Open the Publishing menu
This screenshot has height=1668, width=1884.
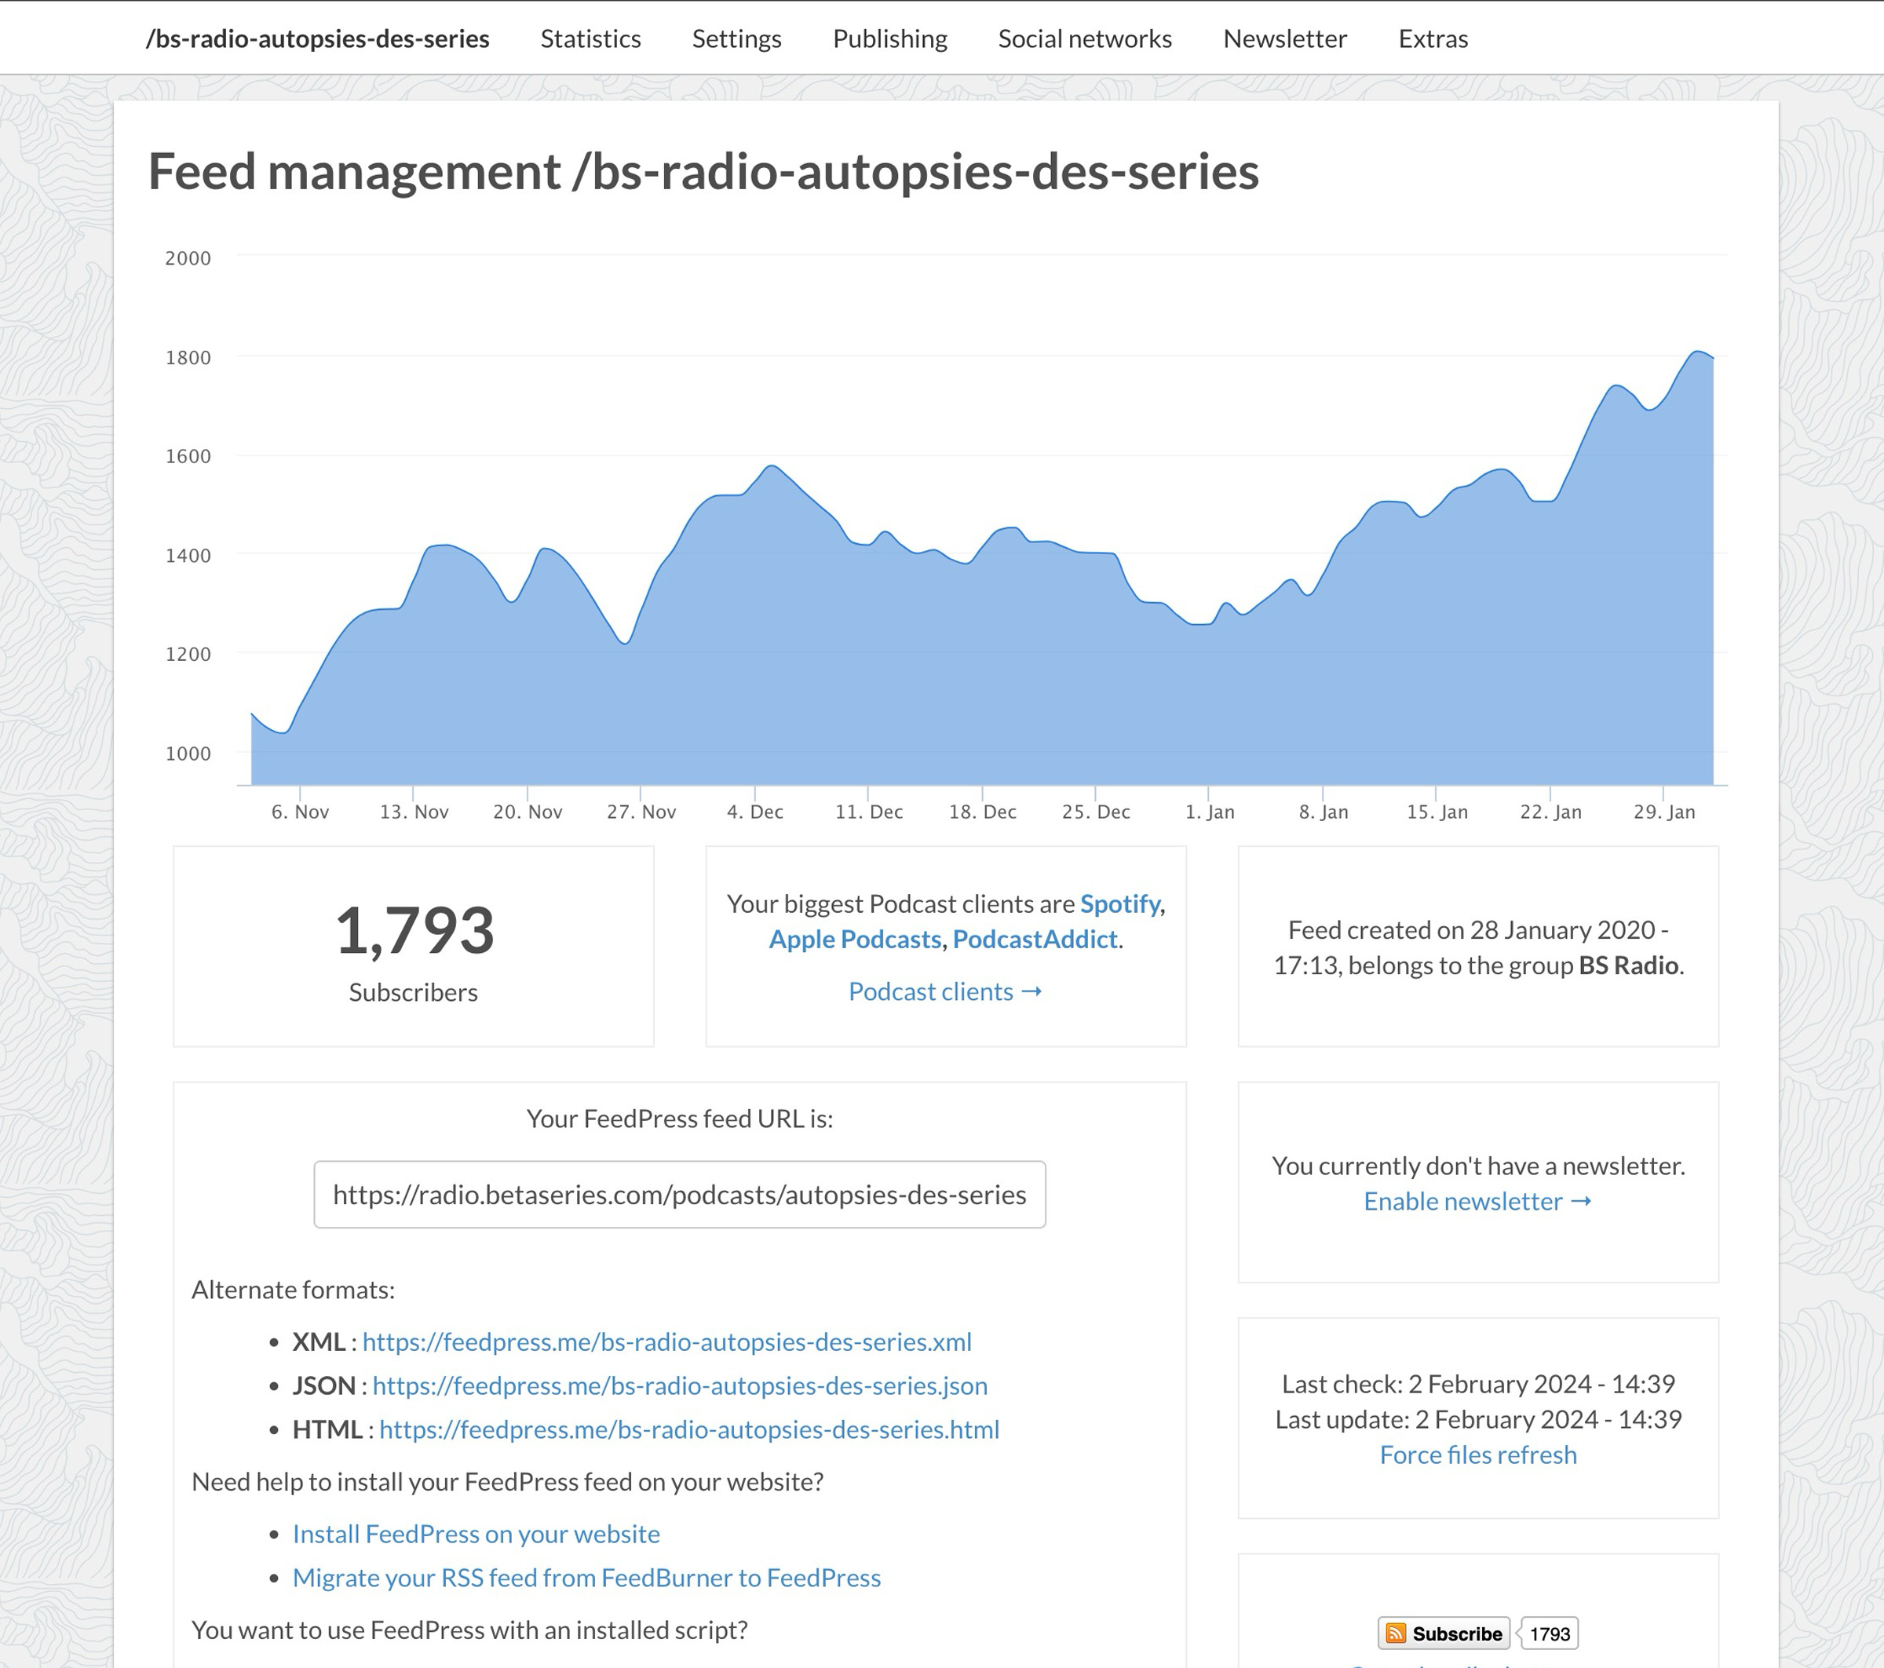pos(889,38)
